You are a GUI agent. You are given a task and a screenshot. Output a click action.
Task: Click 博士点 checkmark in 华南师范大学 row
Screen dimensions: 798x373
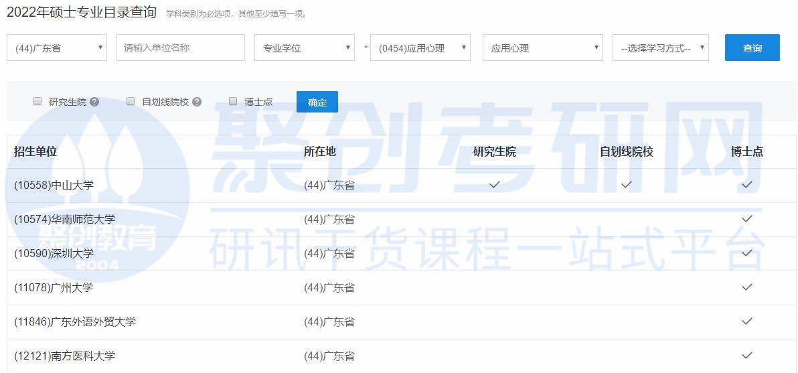click(747, 219)
